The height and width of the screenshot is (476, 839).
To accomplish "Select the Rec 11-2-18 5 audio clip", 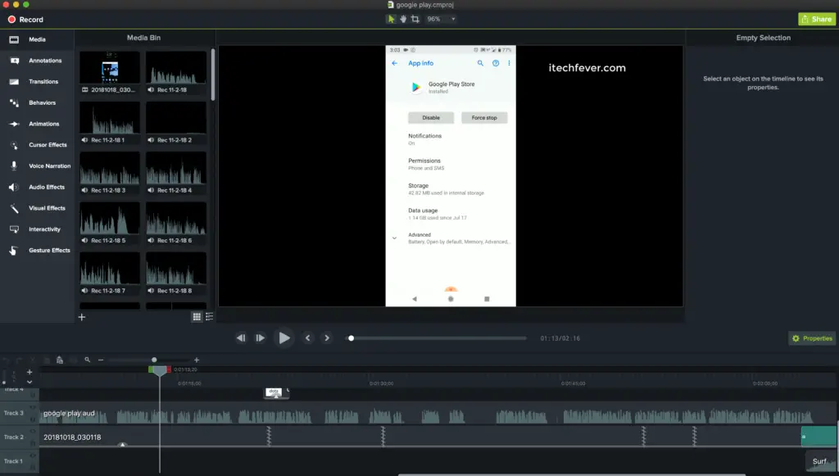I will [110, 224].
